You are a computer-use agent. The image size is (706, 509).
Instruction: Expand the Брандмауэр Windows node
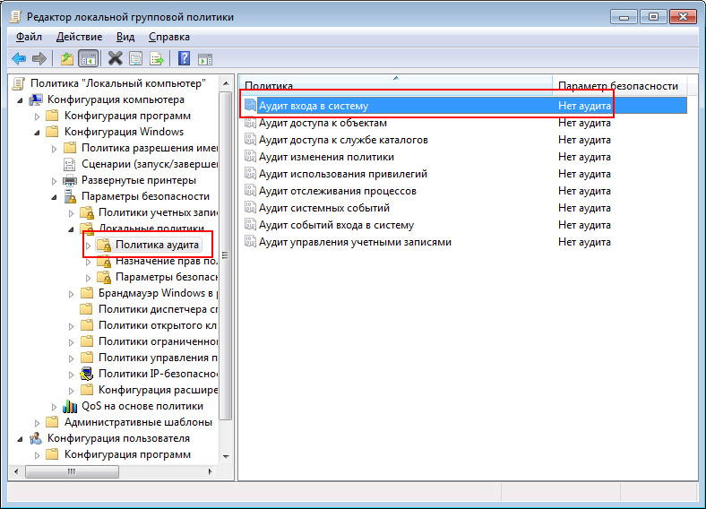click(x=71, y=294)
